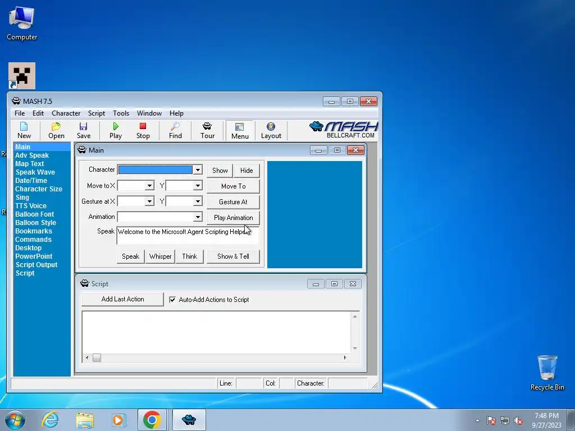The height and width of the screenshot is (431, 575).
Task: Open the Character menu
Action: 66,113
